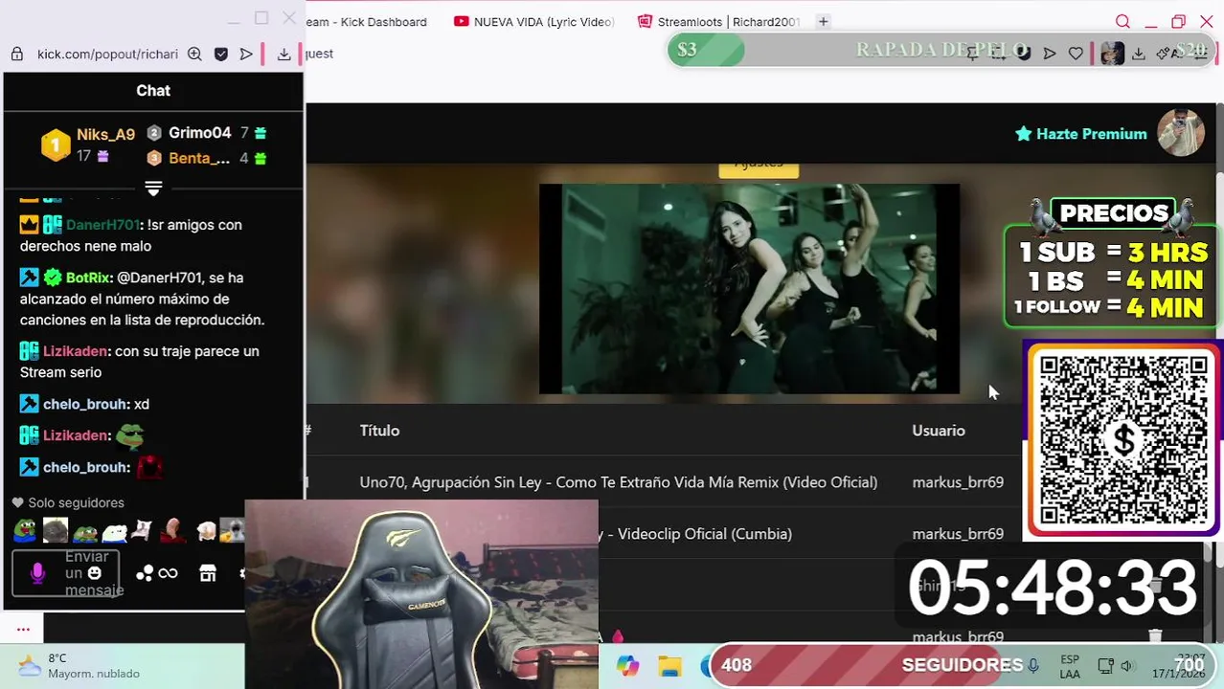Expand the gift leaderboard with the down arrow
Image resolution: width=1224 pixels, height=689 pixels.
point(153,189)
